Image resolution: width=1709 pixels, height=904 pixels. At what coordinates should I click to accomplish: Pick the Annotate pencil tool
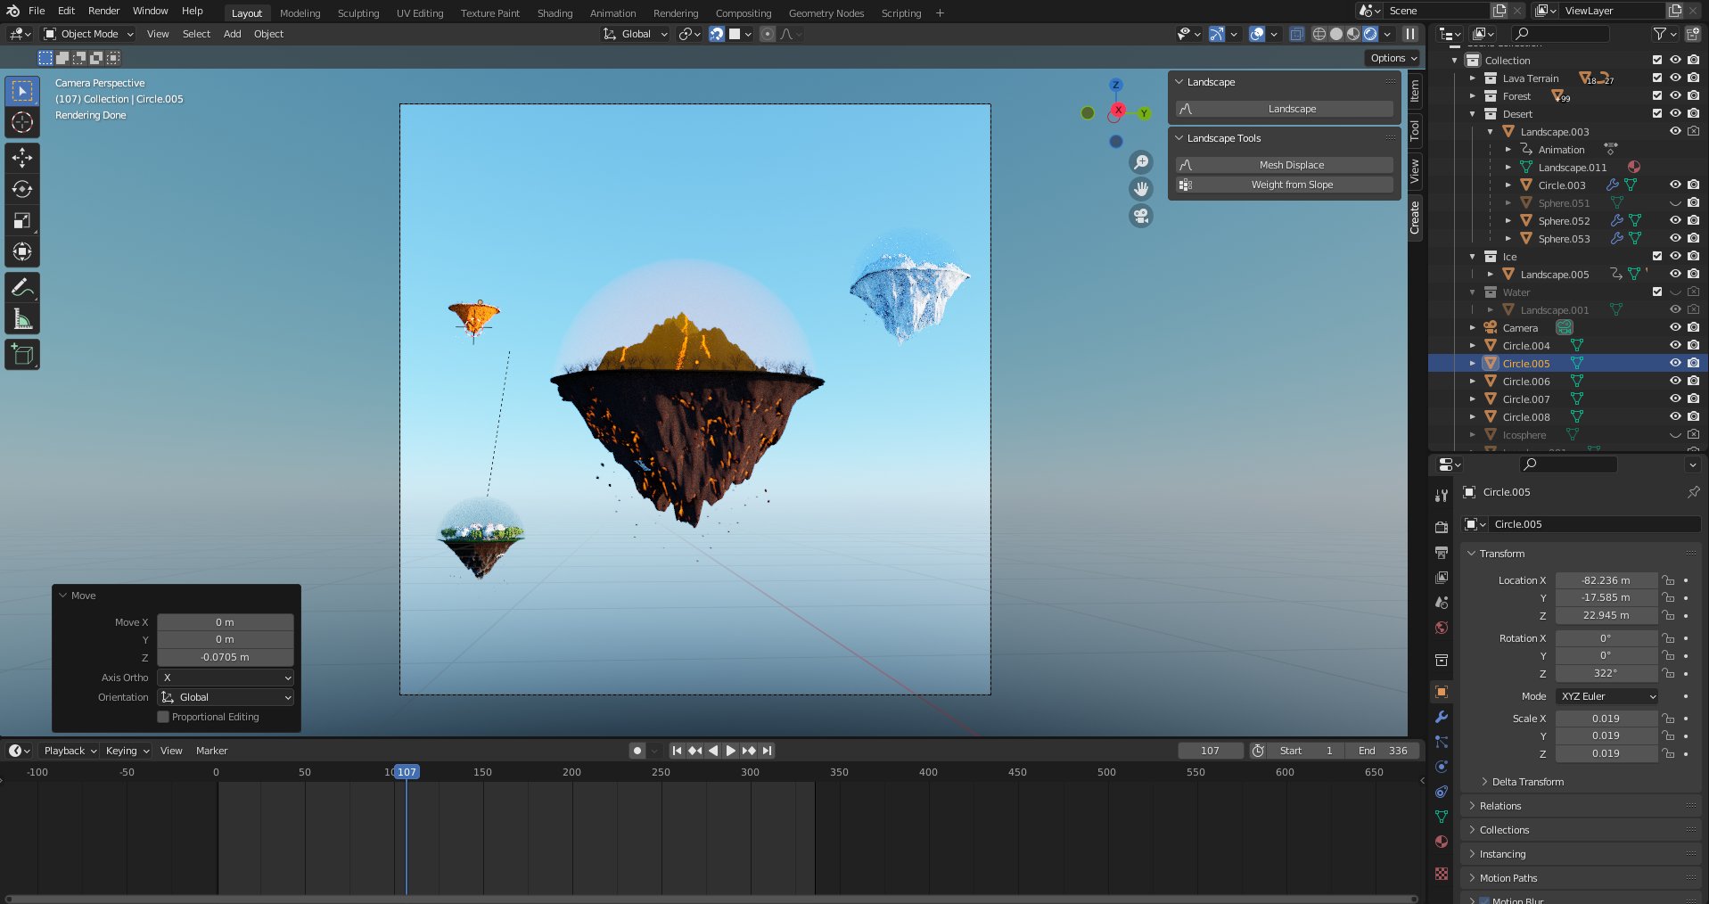(22, 287)
